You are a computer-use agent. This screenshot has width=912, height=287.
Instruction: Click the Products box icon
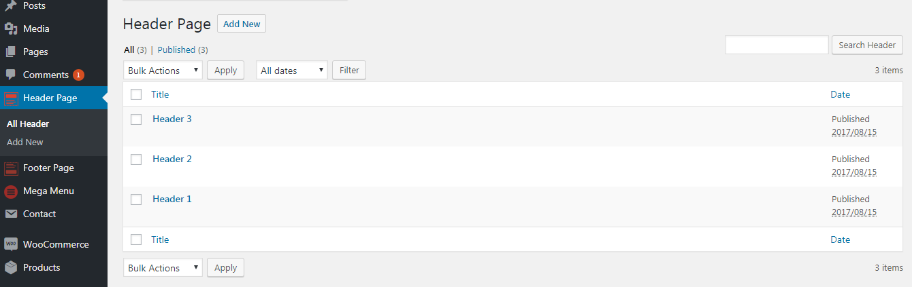click(x=11, y=267)
